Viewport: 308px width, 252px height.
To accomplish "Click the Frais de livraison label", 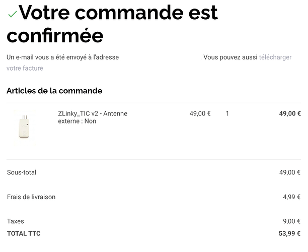I will pyautogui.click(x=31, y=197).
